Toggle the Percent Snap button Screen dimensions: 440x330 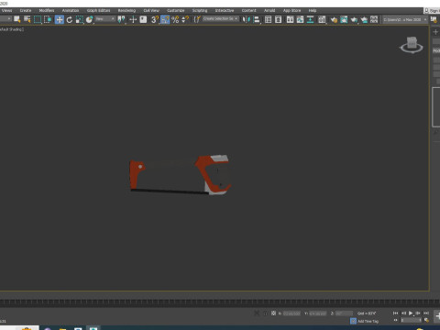point(175,20)
